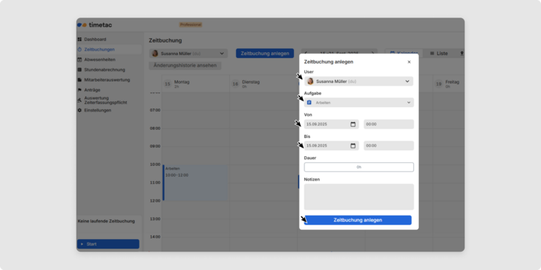Screen dimensions: 541x270
Task: Click the Abwesenheiten calendar icon
Action: point(79,59)
